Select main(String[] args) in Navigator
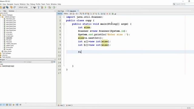Image resolution: width=194 pixels, height=109 pixels. coord(8,66)
